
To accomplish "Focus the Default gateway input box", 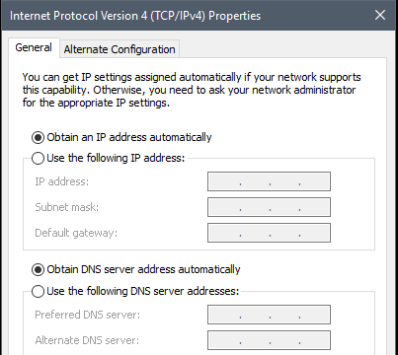I will (269, 233).
